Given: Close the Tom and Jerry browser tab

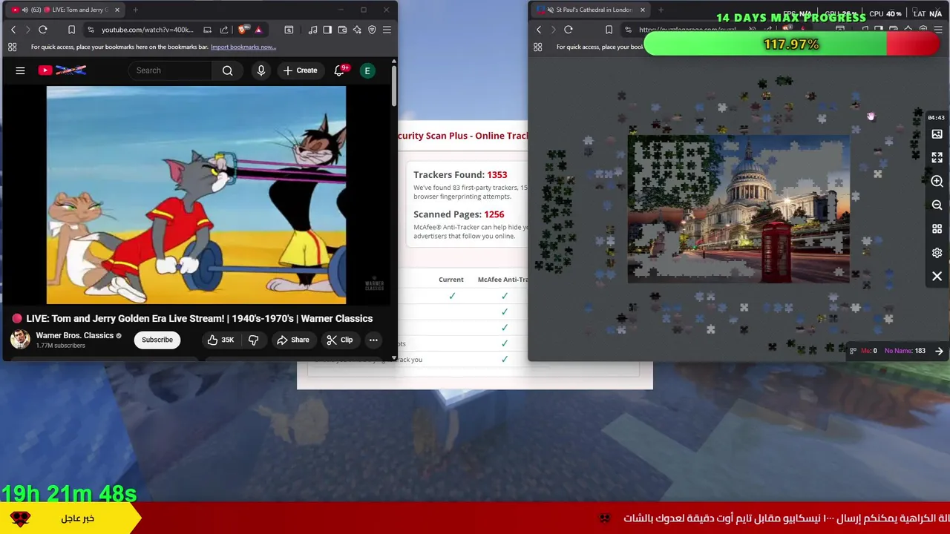Looking at the screenshot, I should pyautogui.click(x=117, y=10).
